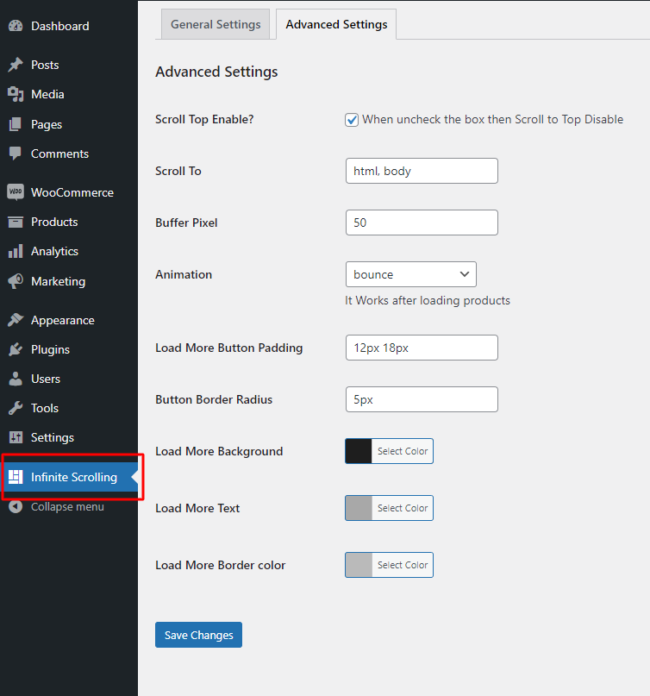This screenshot has height=696, width=650.
Task: Click the Comments speech bubble icon
Action: pos(16,154)
